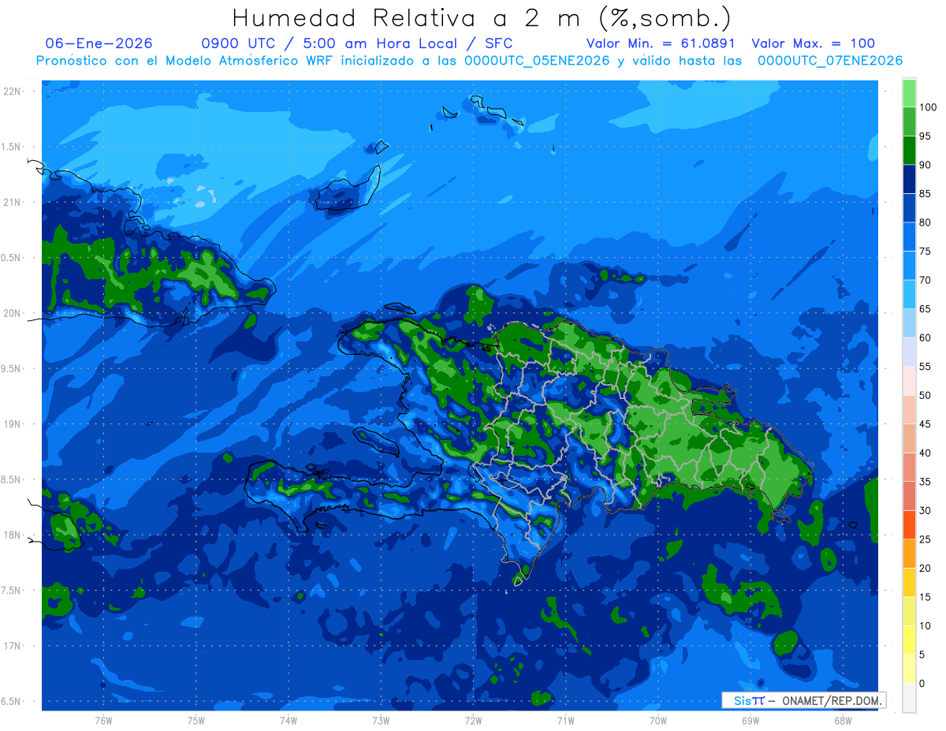Click the 76W longitude axis label
Viewport: 946px width, 731px height.
(104, 720)
